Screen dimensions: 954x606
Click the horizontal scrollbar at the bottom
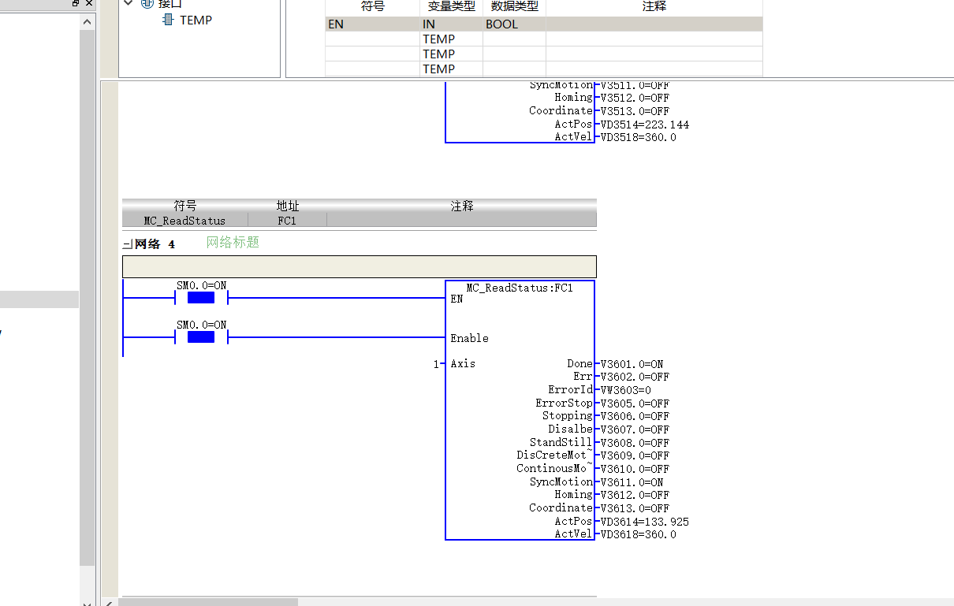[208, 602]
